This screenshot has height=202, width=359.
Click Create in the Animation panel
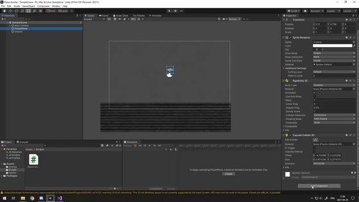228,174
